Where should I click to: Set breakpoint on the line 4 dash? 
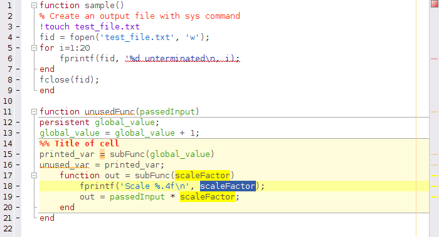pyautogui.click(x=18, y=37)
